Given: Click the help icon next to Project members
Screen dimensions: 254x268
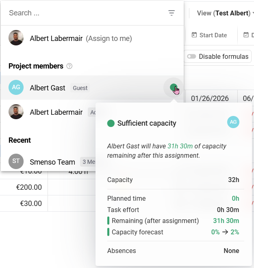Looking at the screenshot, I should click(69, 66).
